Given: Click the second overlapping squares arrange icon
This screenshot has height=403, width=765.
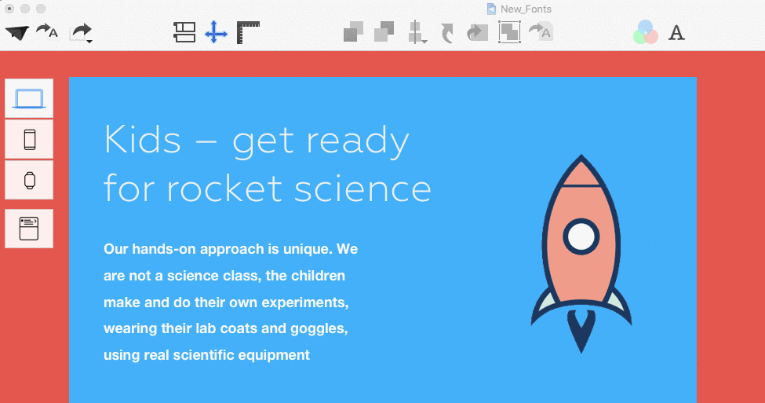Looking at the screenshot, I should pos(384,33).
